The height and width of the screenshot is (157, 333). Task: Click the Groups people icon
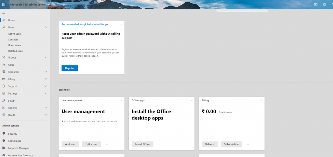(x=4, y=58)
